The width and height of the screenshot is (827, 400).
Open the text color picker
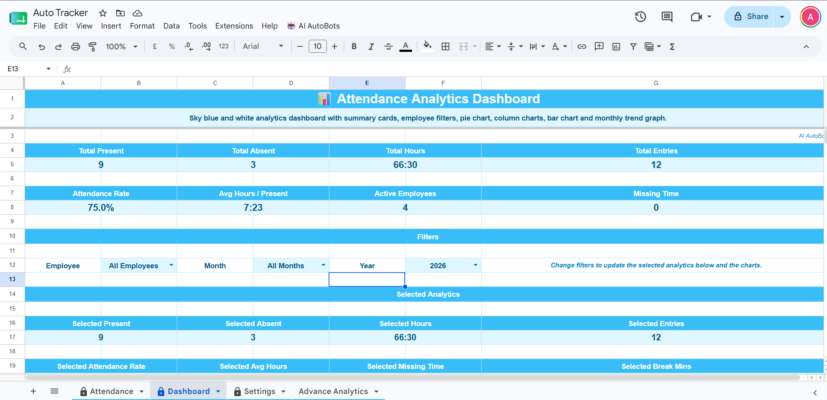pyautogui.click(x=406, y=46)
